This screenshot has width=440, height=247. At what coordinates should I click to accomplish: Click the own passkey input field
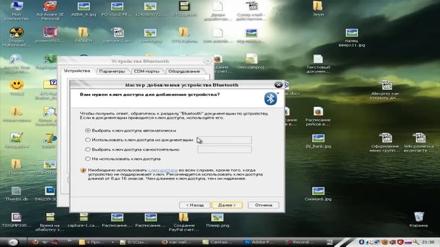click(225, 150)
